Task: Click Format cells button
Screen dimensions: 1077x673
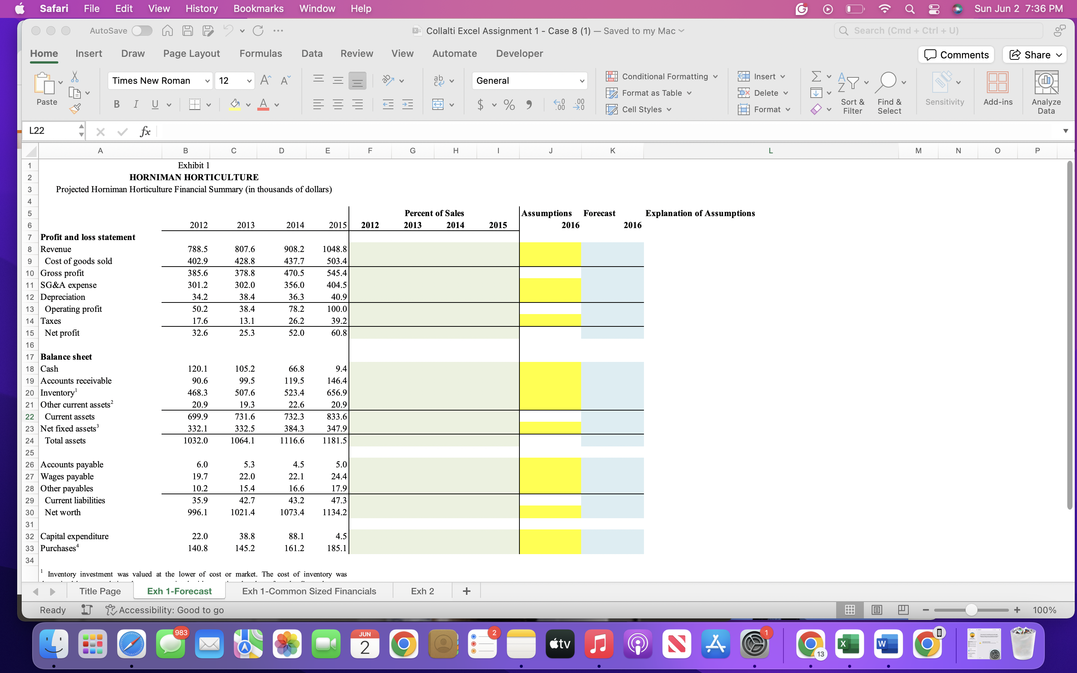Action: (764, 110)
